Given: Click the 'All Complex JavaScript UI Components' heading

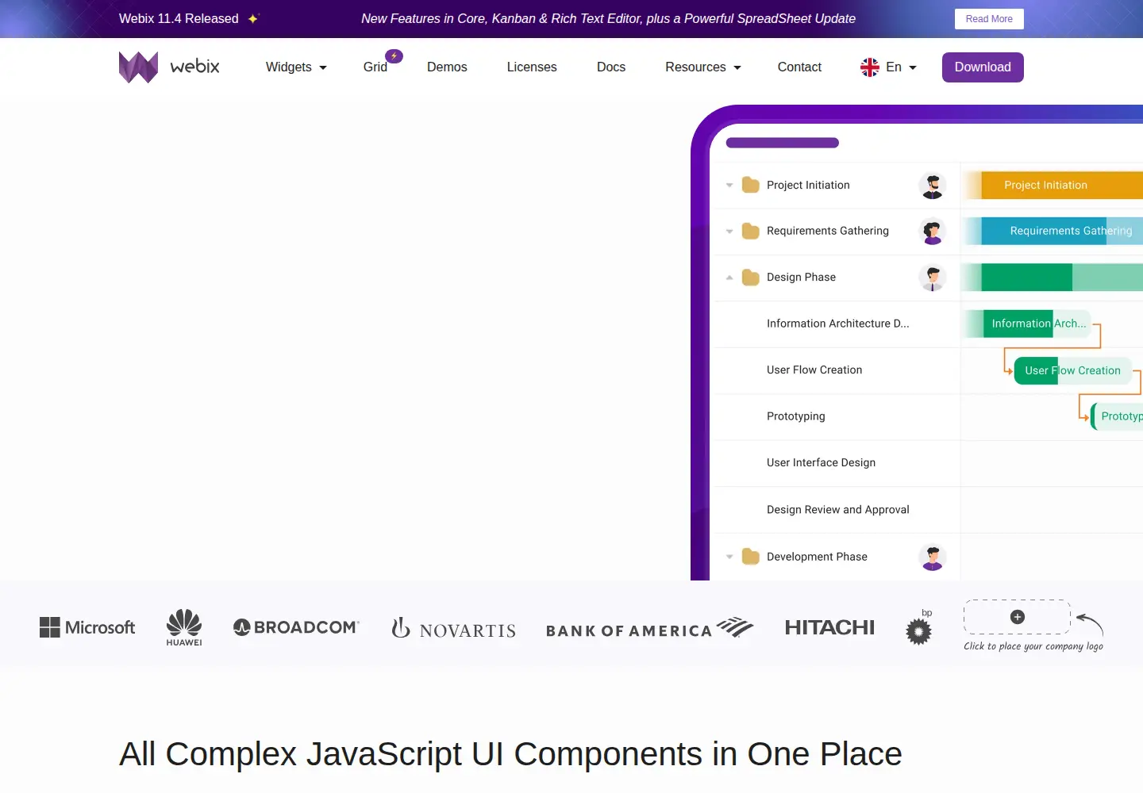Looking at the screenshot, I should click(x=510, y=754).
